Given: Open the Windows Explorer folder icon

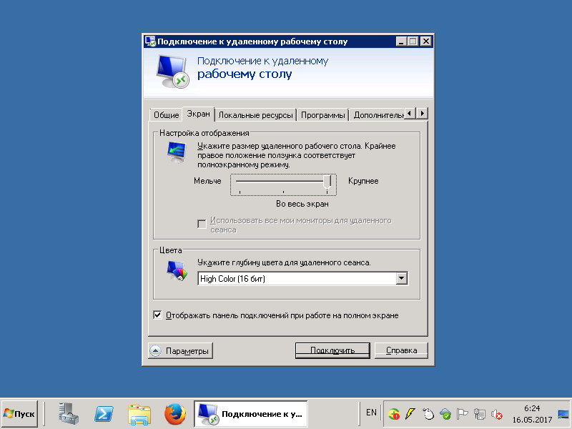Looking at the screenshot, I should [139, 414].
